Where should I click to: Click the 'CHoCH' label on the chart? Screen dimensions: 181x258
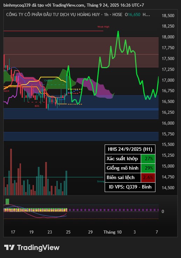pos(48,80)
